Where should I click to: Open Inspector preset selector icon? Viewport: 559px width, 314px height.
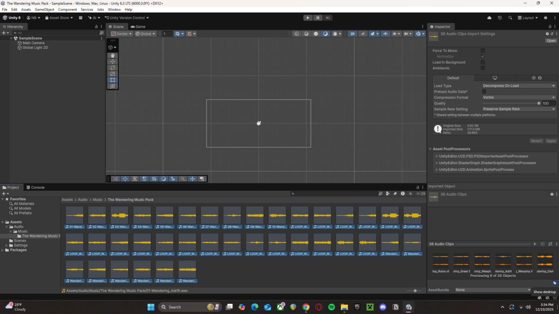(552, 33)
